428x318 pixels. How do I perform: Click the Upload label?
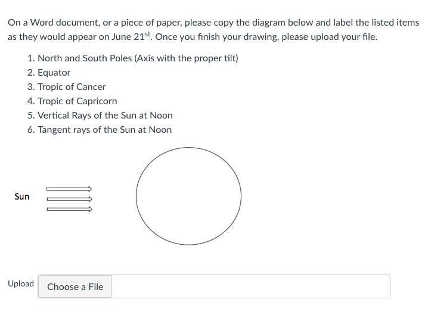[21, 283]
